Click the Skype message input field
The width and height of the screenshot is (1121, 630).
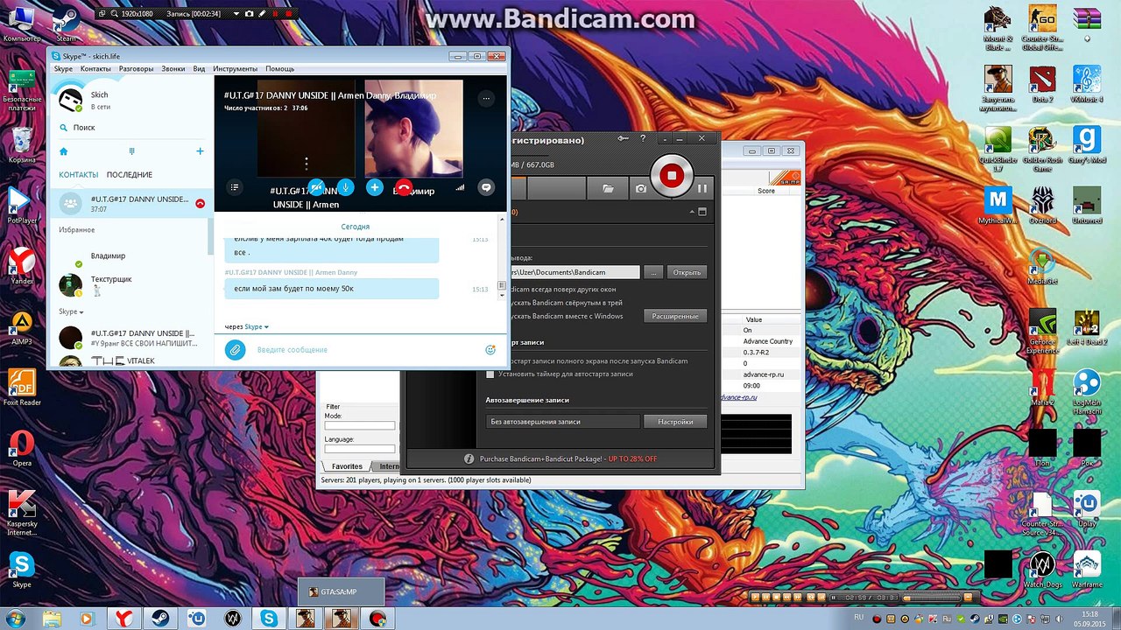click(x=366, y=350)
